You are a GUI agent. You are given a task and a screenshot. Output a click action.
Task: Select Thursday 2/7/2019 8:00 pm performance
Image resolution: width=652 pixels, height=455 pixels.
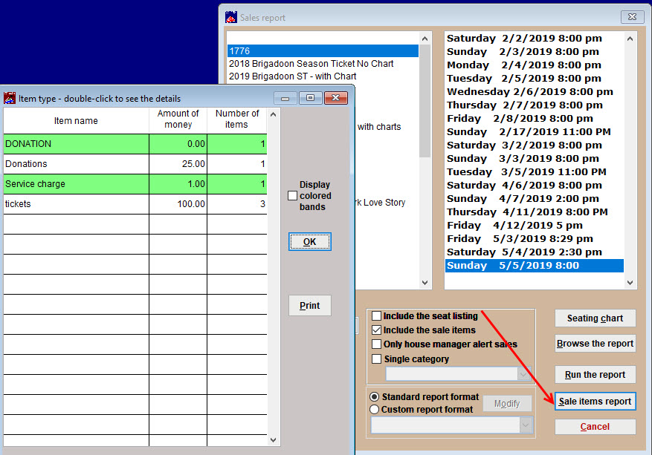pos(535,105)
